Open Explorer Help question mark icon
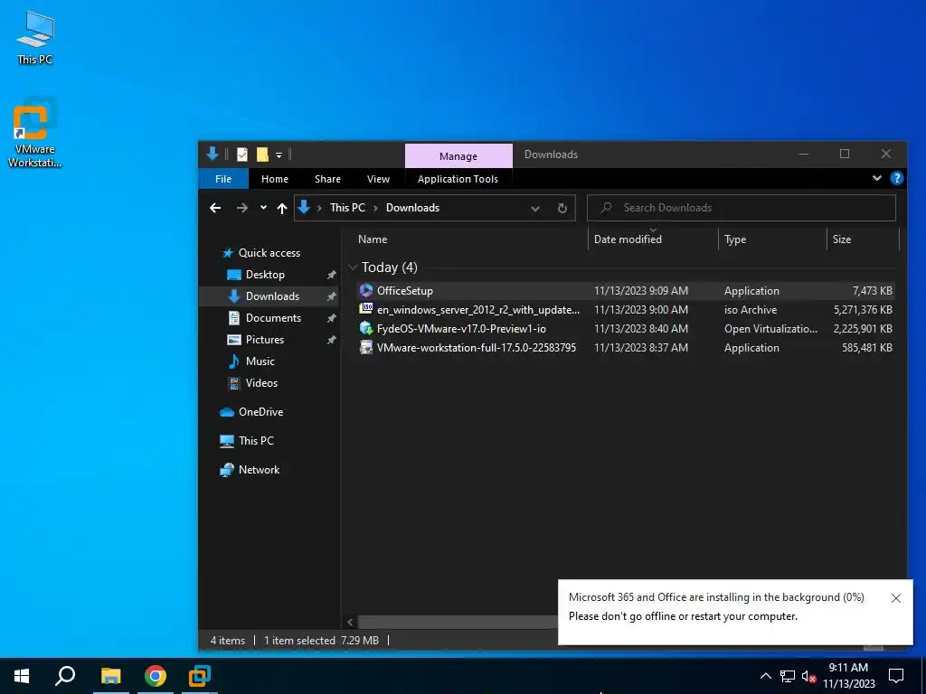The width and height of the screenshot is (926, 694). [896, 178]
